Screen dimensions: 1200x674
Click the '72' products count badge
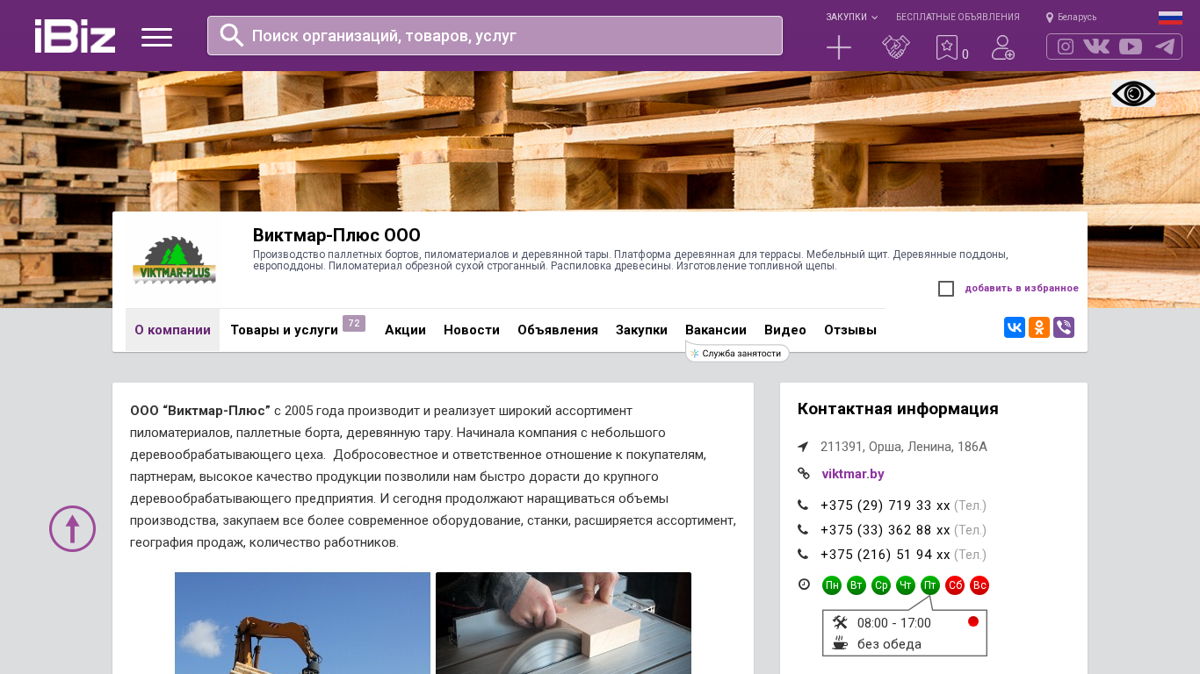[354, 324]
